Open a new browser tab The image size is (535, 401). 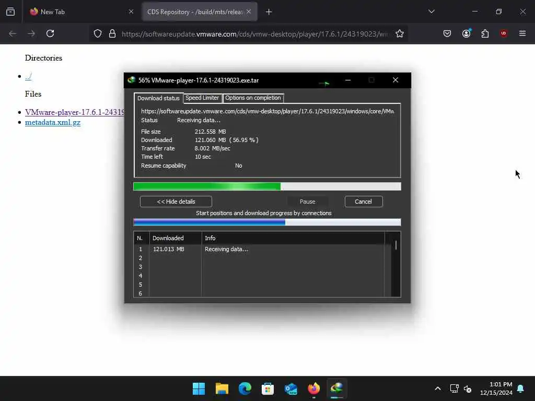click(x=269, y=12)
